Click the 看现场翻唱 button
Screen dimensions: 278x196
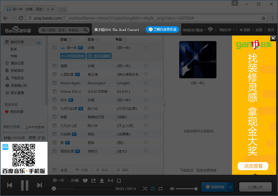tap(99, 56)
